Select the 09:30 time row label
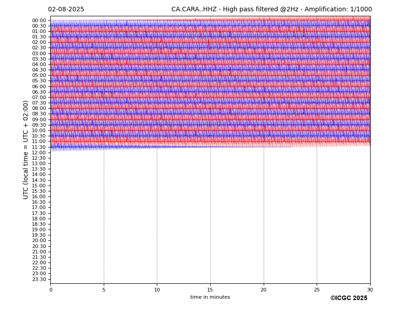420x315 pixels. (39, 125)
